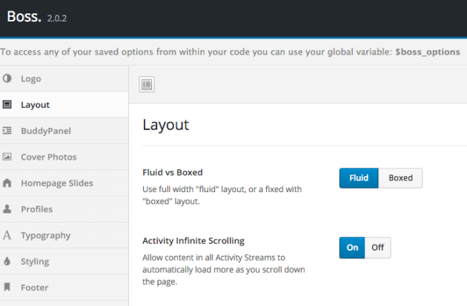Open the Typography settings tab
Viewport: 467px width, 306px height.
[64, 235]
